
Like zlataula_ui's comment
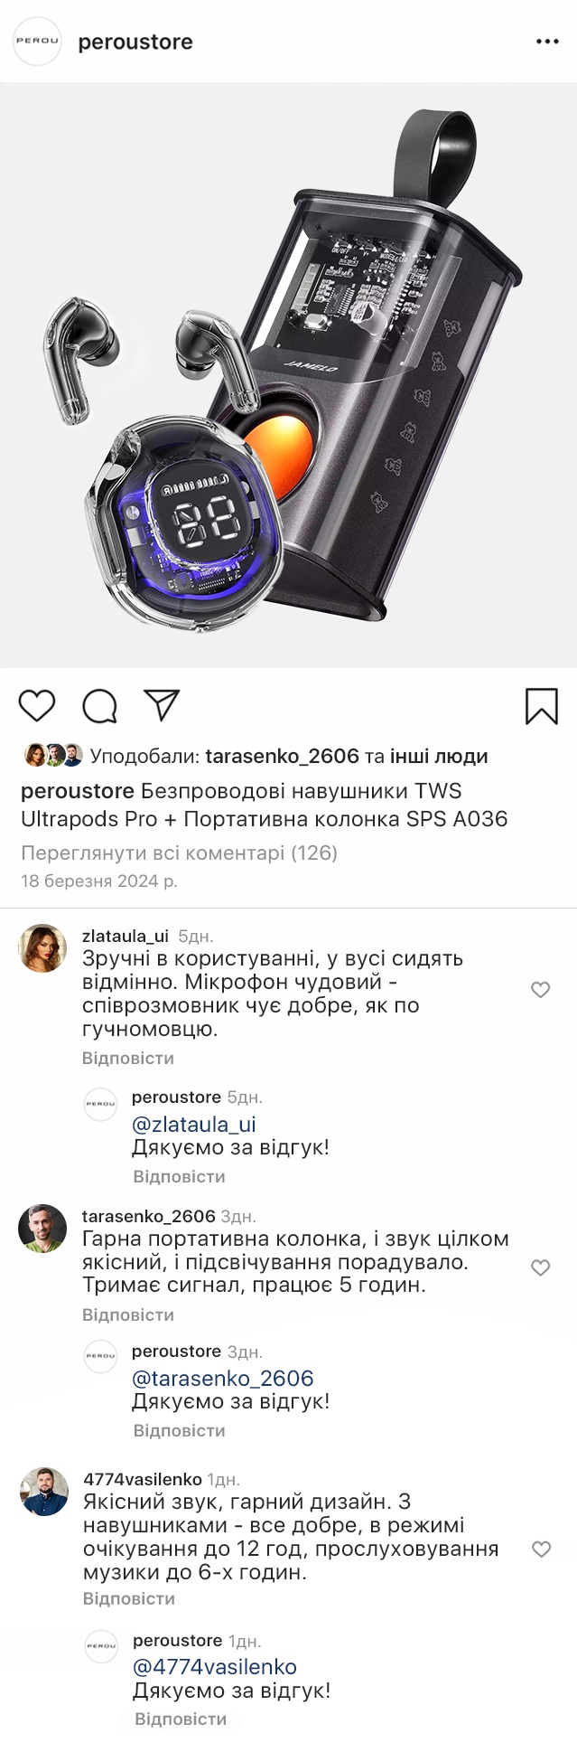click(540, 990)
